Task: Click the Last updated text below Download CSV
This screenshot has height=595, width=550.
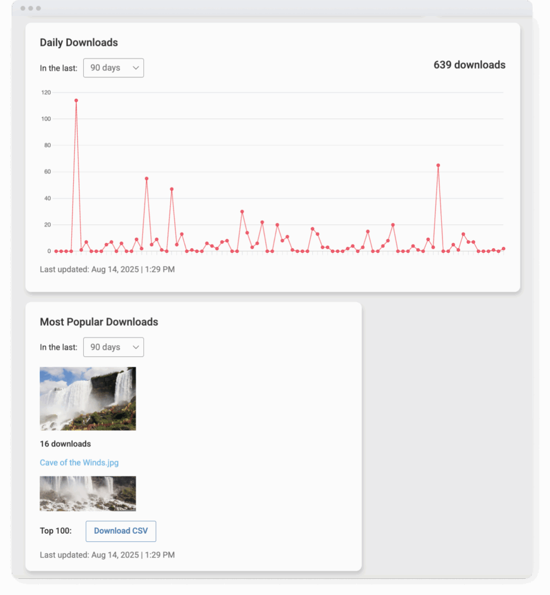Action: click(108, 555)
